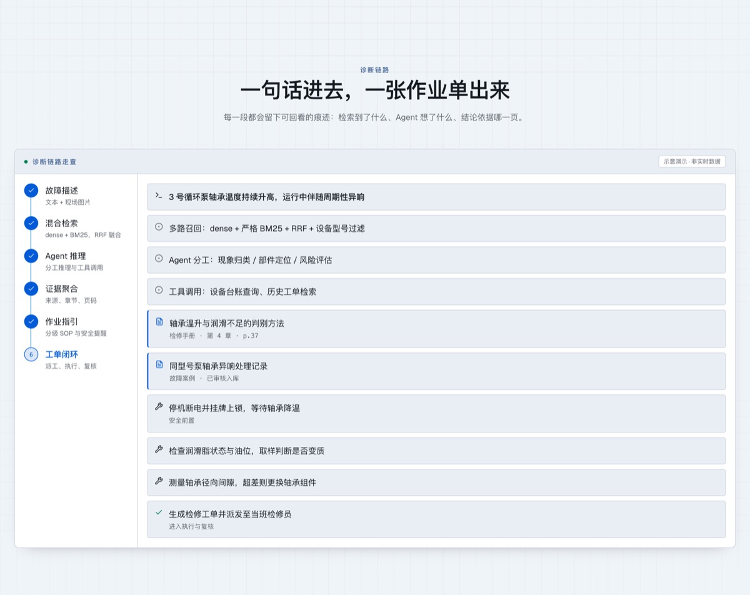This screenshot has height=595, width=750.
Task: Click the checkmark circle beside 故障描述
Action: pyautogui.click(x=31, y=190)
